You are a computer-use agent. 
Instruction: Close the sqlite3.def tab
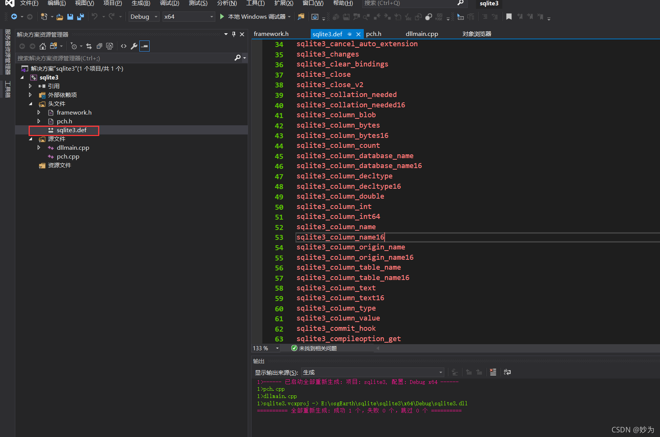click(x=358, y=34)
